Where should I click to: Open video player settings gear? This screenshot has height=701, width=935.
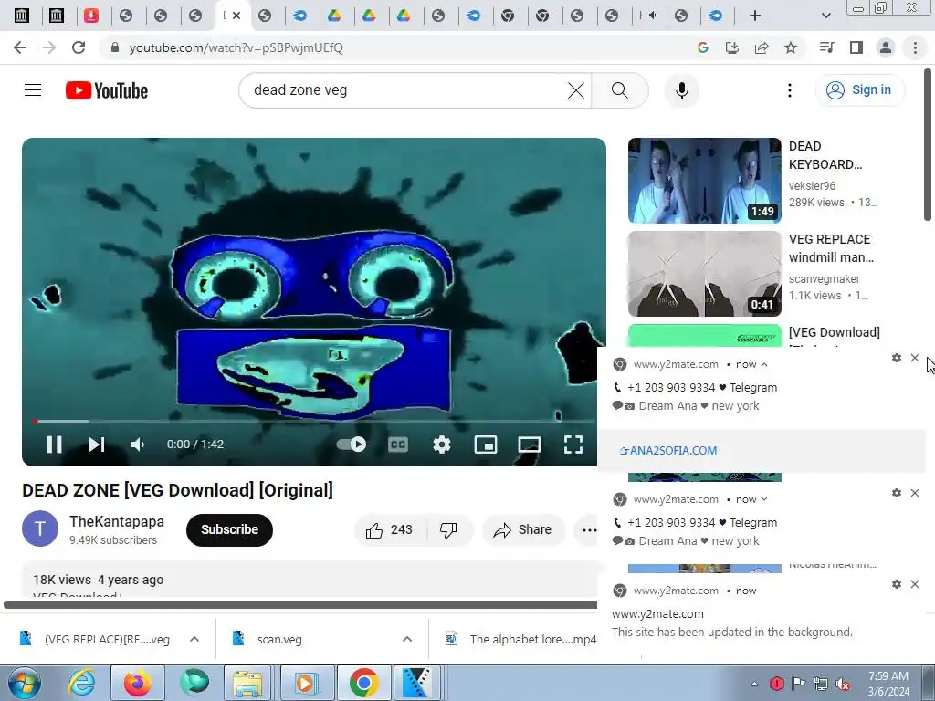(x=442, y=445)
